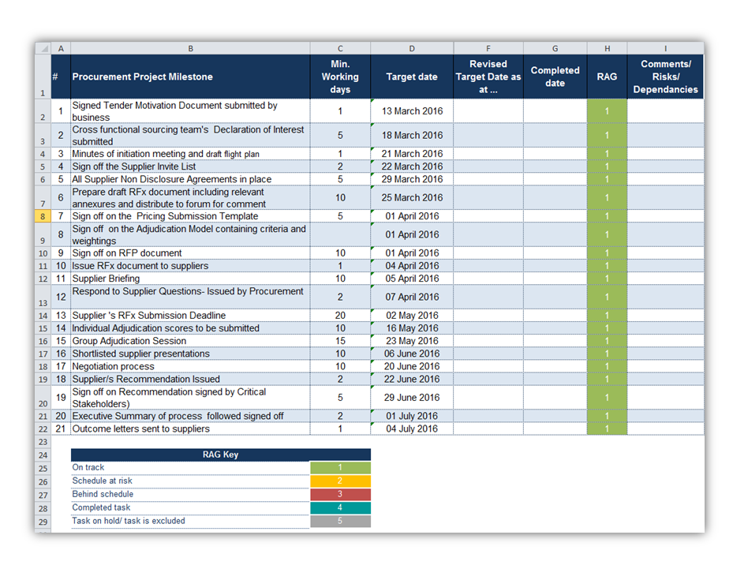
Task: Select target date '01 July 2016'
Action: [x=412, y=416]
